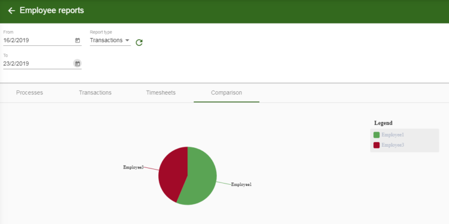This screenshot has width=449, height=224.
Task: Open the Transactions tab
Action: tap(95, 92)
